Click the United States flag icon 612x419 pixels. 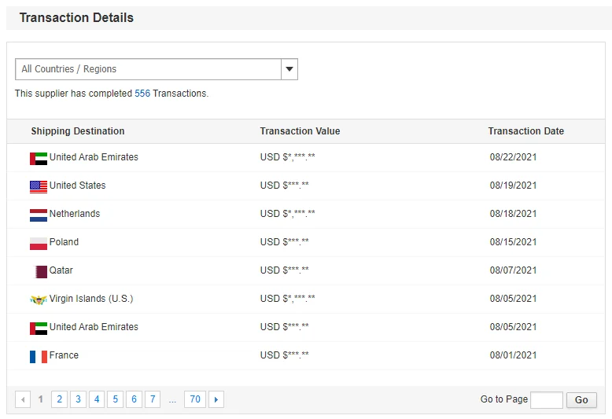38,186
